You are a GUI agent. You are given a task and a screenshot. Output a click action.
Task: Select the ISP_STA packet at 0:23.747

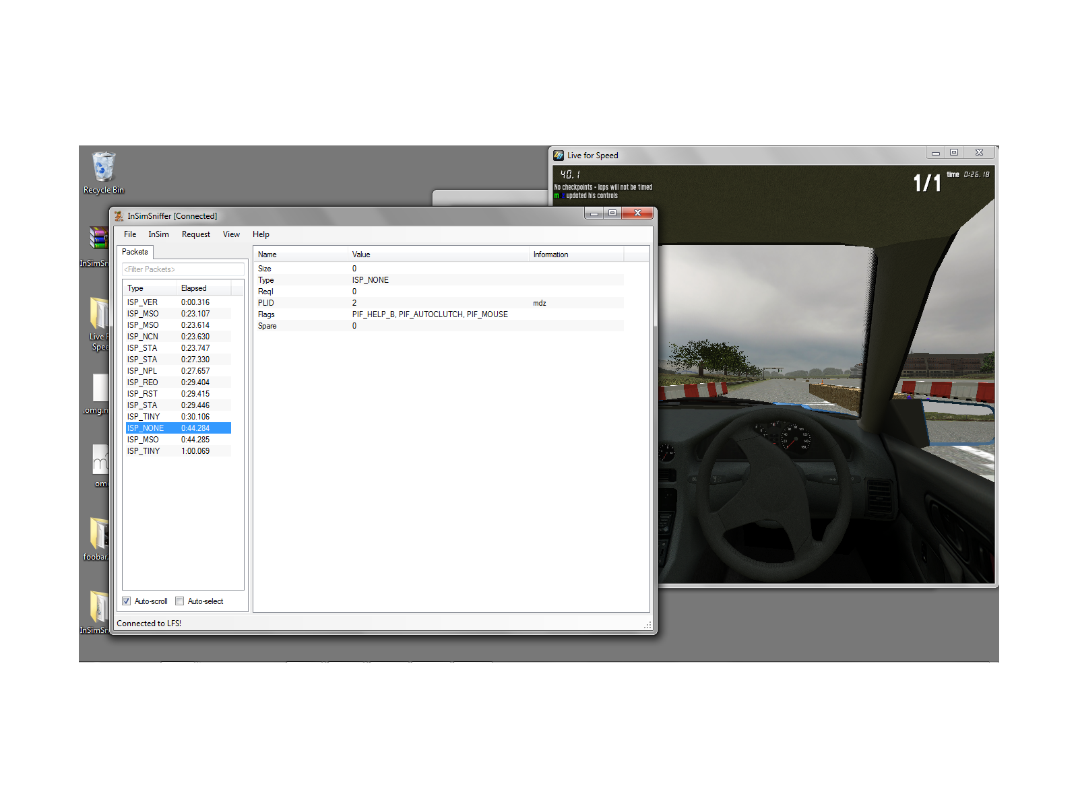tap(178, 348)
